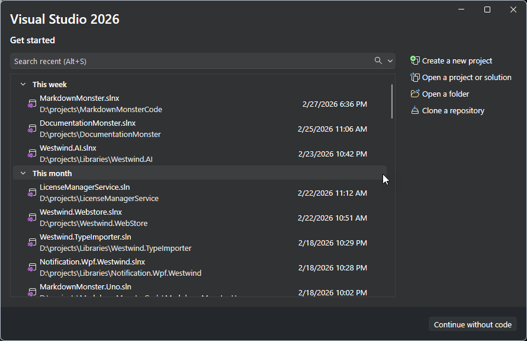Choose Open a folder
This screenshot has height=341, width=527.
[x=439, y=94]
